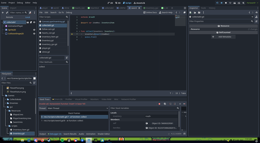Screen dimensions: 260x143
Task: Open player.gd in the scripts list
Action: click(53, 48)
